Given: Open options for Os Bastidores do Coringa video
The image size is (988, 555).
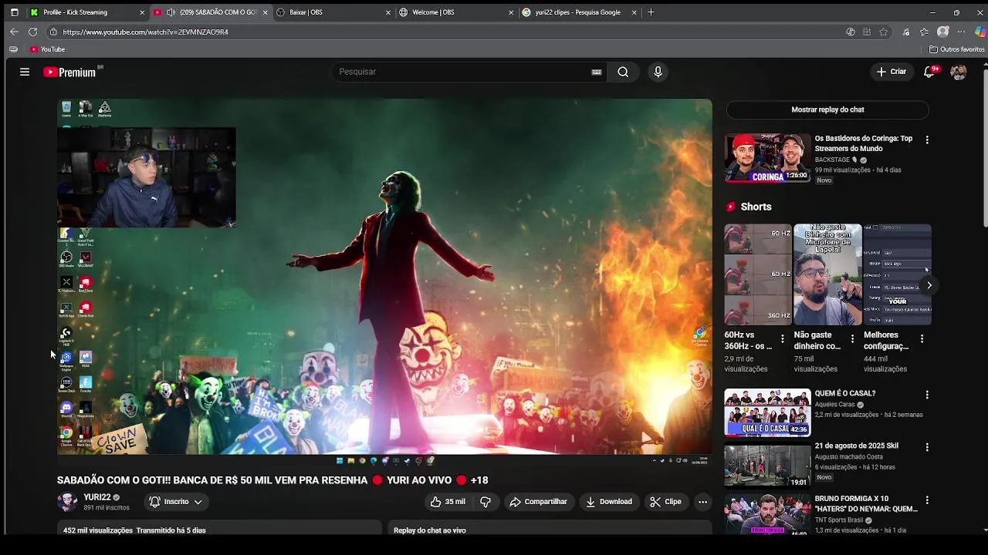Looking at the screenshot, I should (927, 140).
